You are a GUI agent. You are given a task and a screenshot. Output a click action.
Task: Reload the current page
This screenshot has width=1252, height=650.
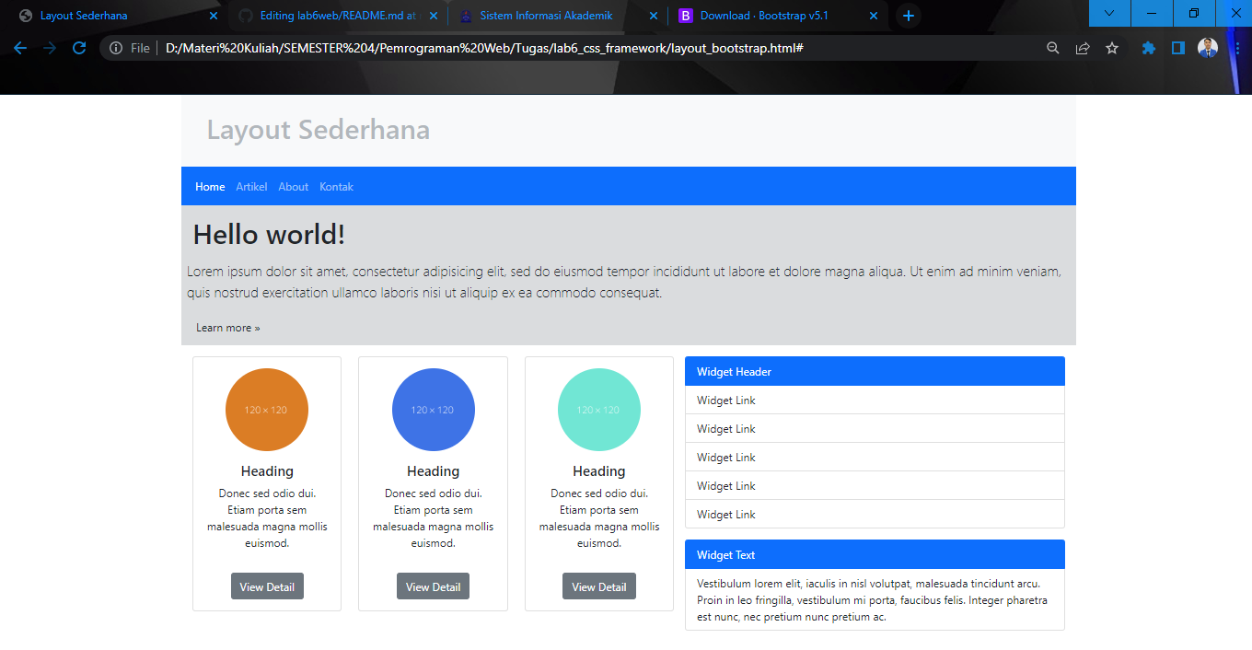81,48
